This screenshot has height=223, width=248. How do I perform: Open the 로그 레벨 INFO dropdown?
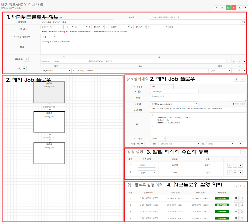[x=158, y=138]
